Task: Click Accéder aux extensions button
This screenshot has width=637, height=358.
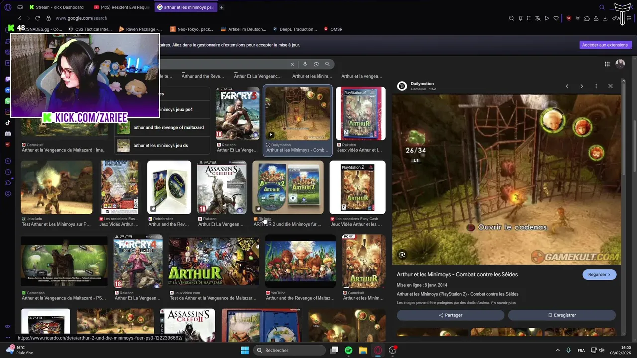Action: (605, 45)
